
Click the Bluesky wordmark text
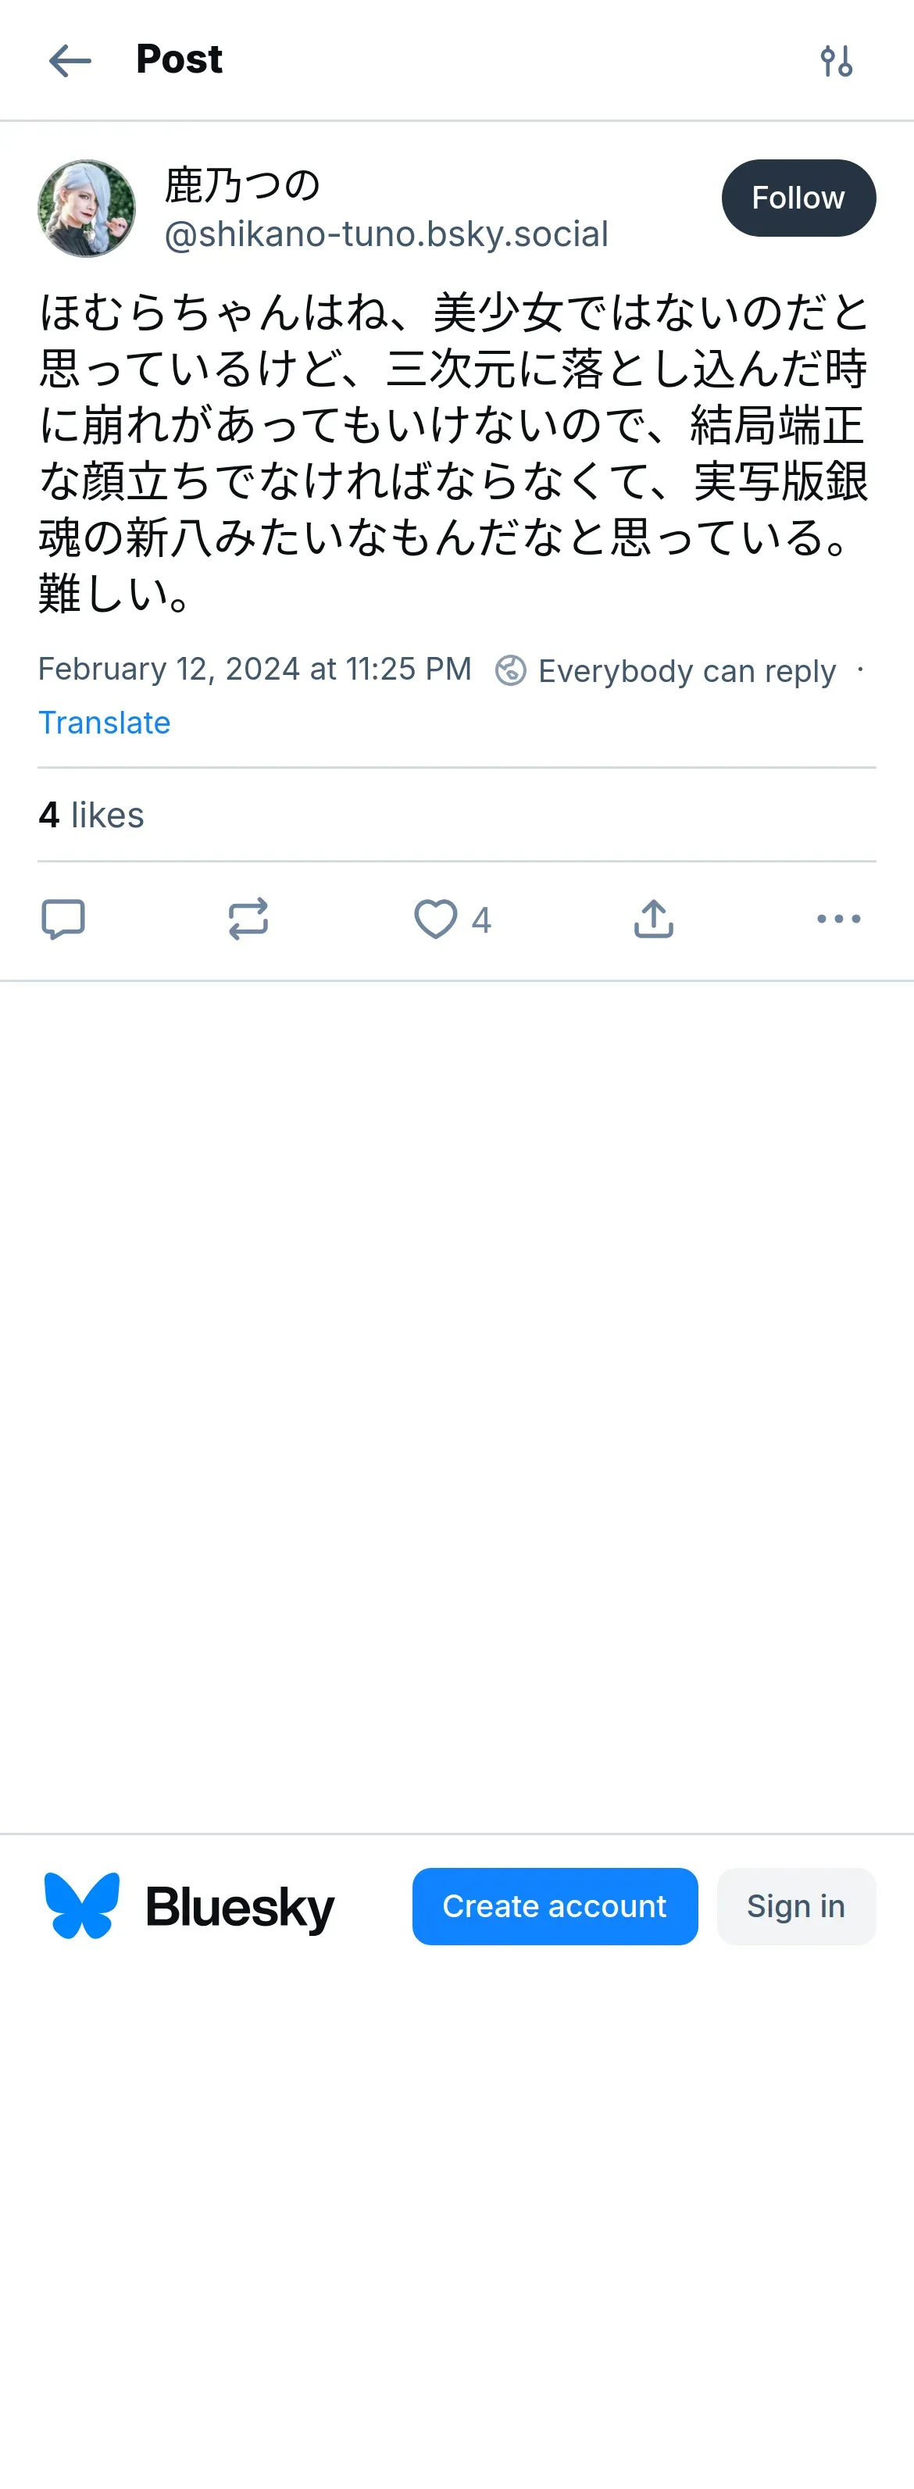pos(240,1907)
